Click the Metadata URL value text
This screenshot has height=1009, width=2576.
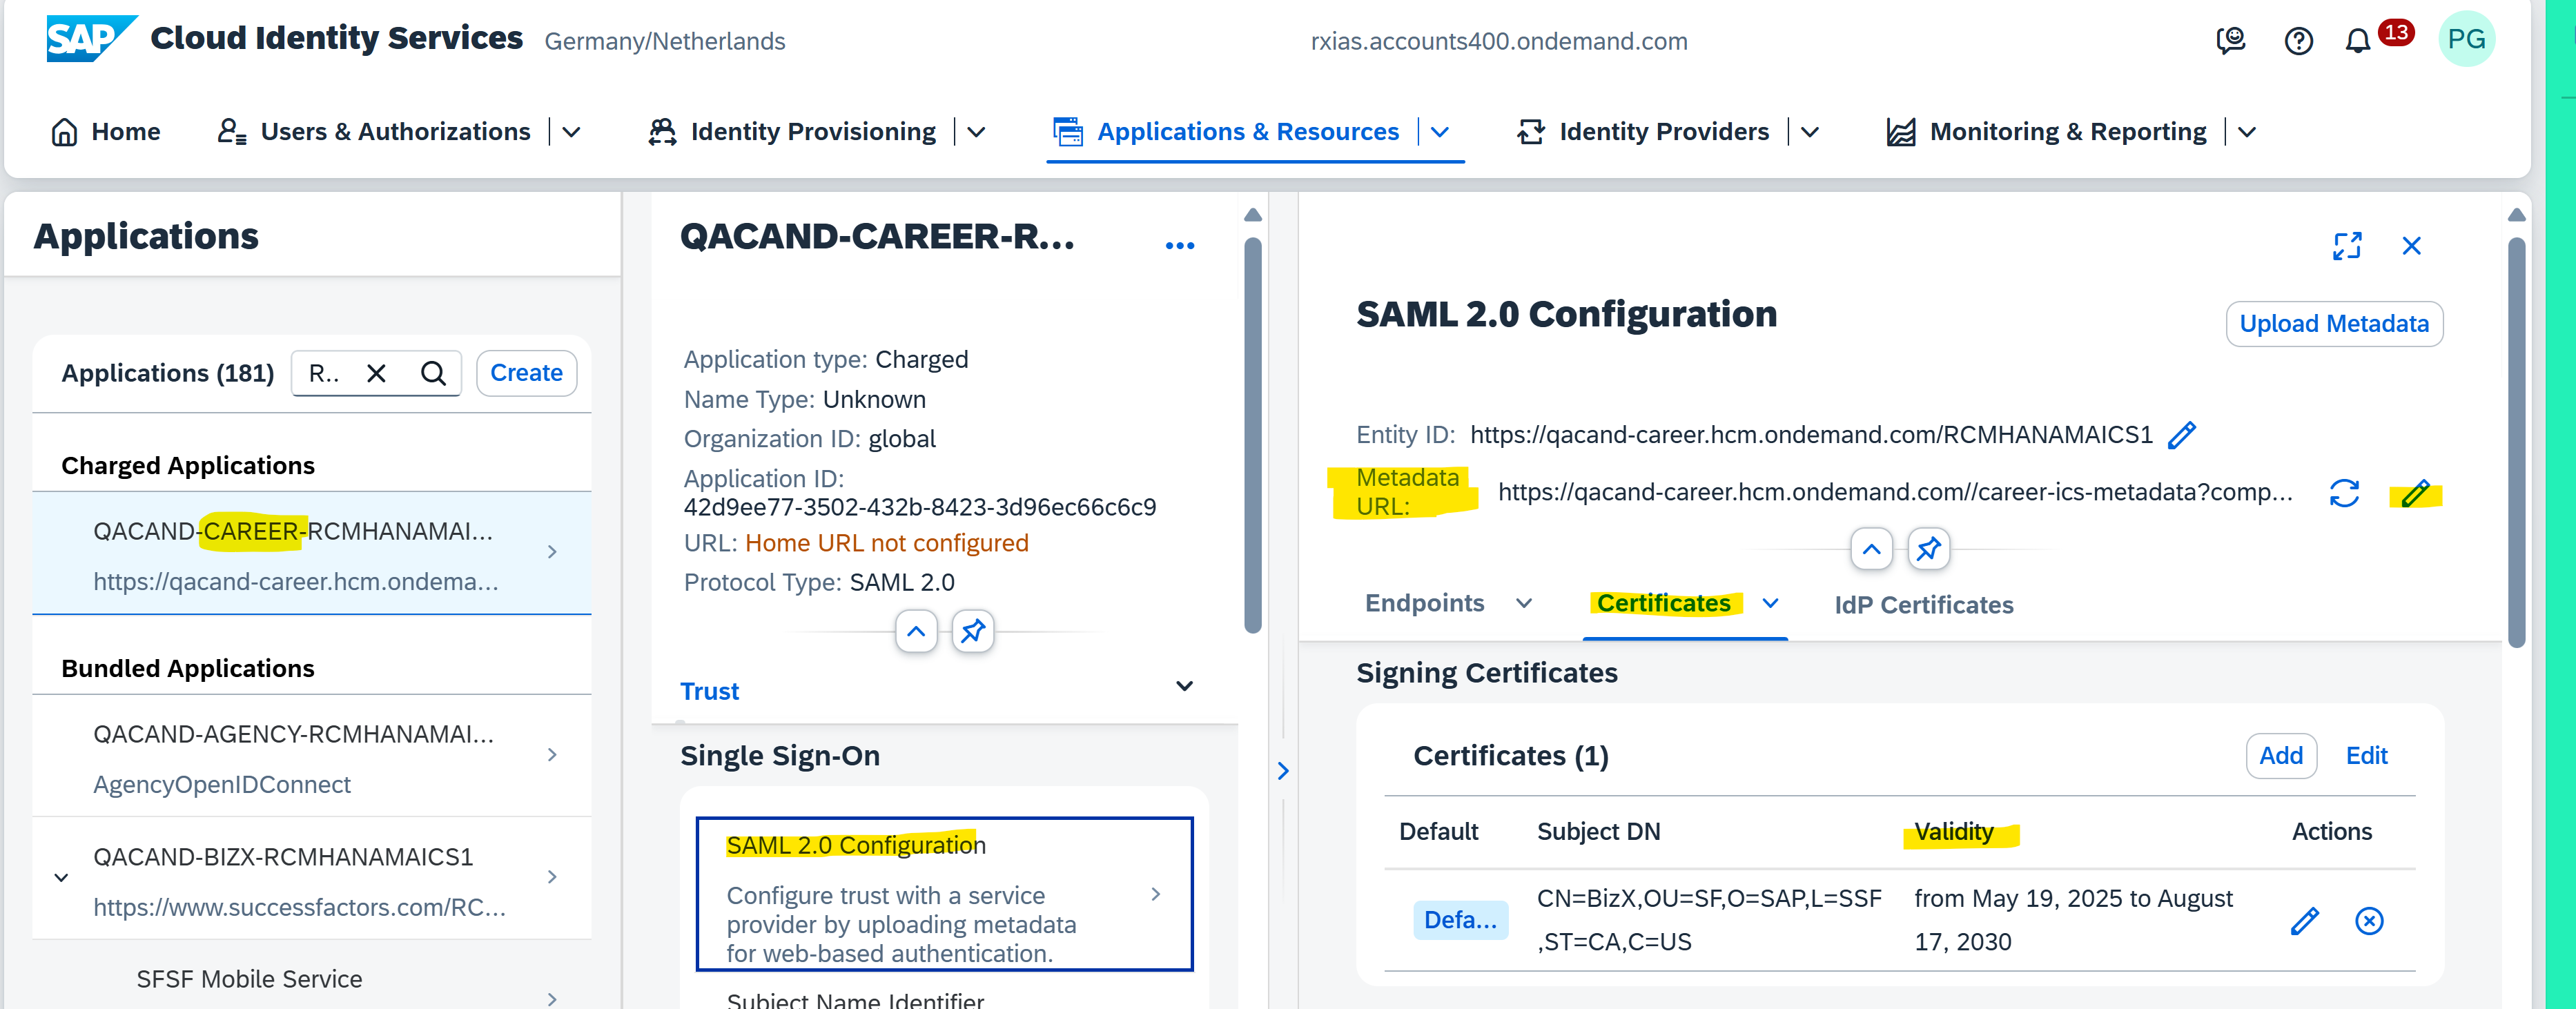(1895, 492)
